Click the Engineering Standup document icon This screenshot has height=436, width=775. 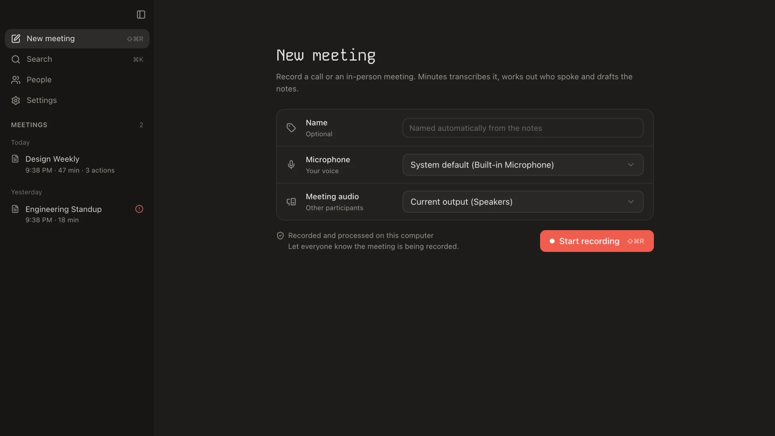(15, 209)
